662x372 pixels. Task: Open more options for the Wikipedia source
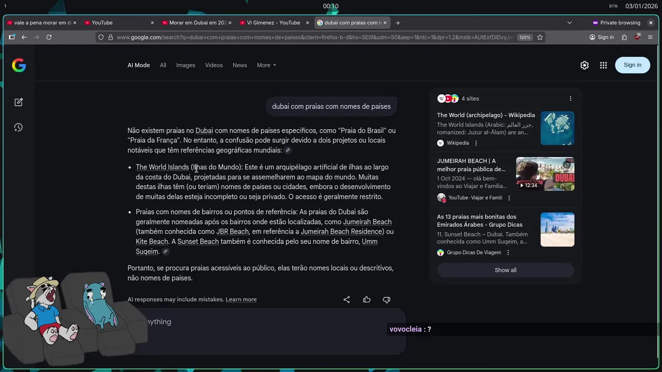[x=476, y=143]
